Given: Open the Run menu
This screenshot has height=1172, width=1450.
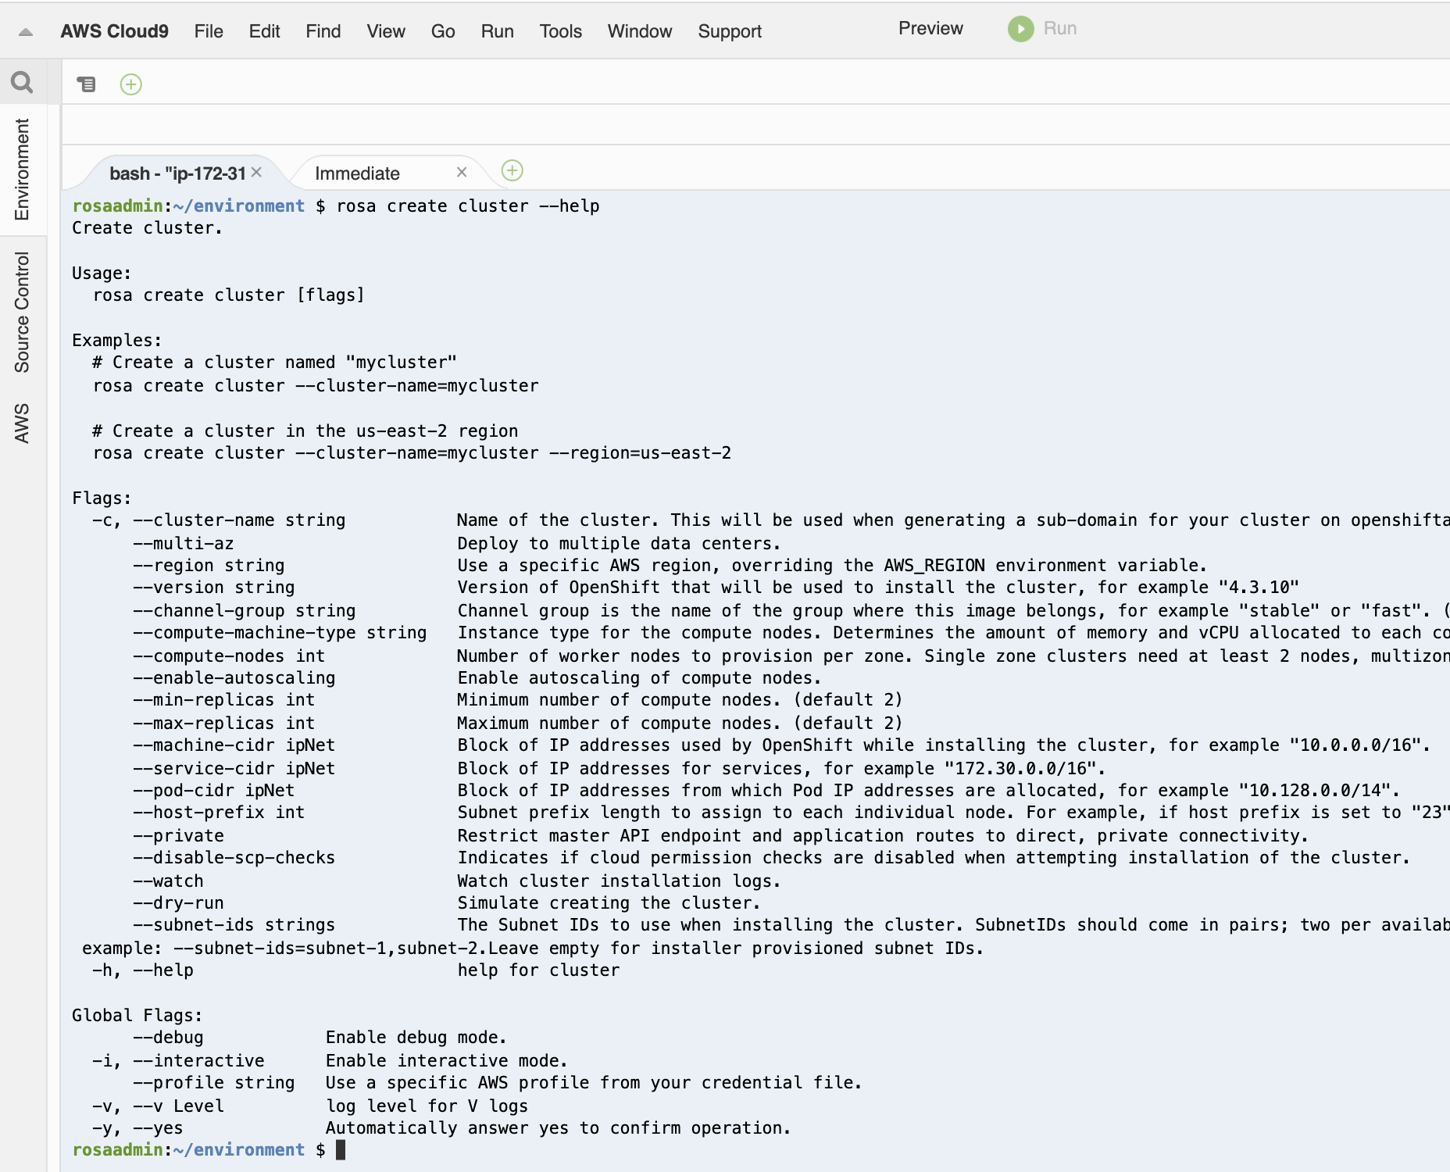Looking at the screenshot, I should tap(498, 31).
